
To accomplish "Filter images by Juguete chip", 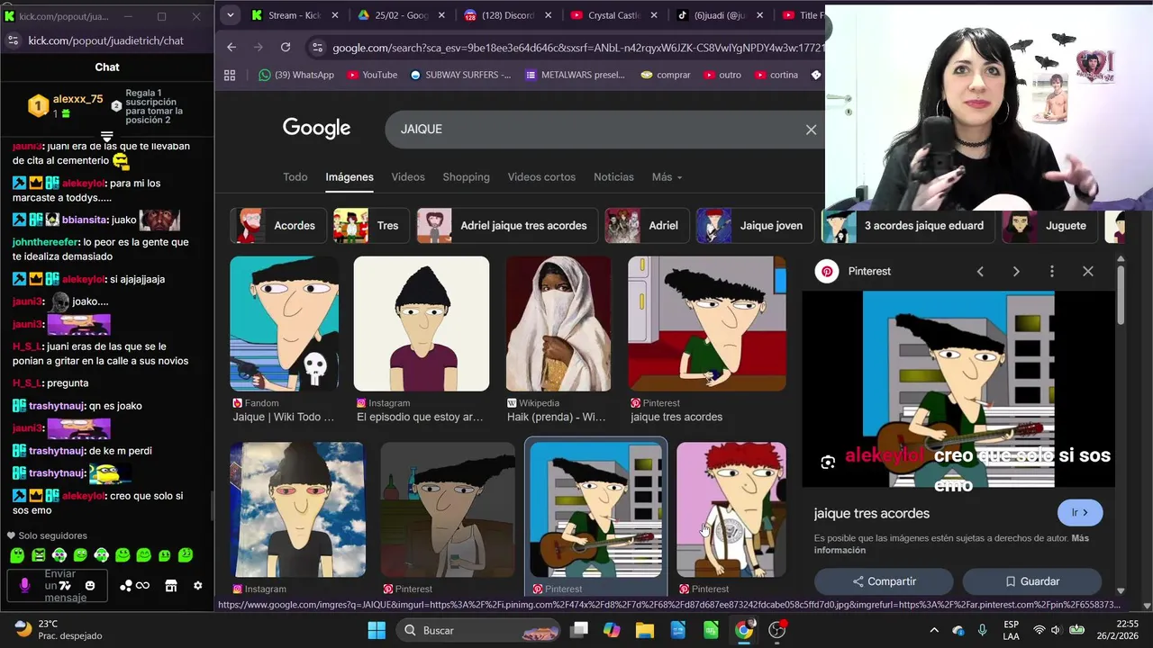I will pyautogui.click(x=1050, y=226).
